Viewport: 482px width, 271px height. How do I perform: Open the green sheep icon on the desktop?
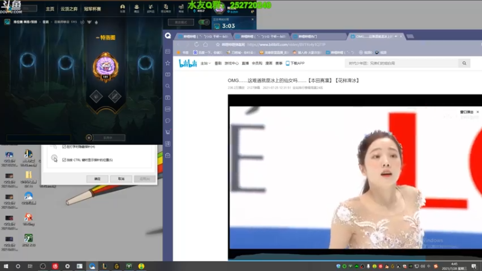pyautogui.click(x=28, y=238)
